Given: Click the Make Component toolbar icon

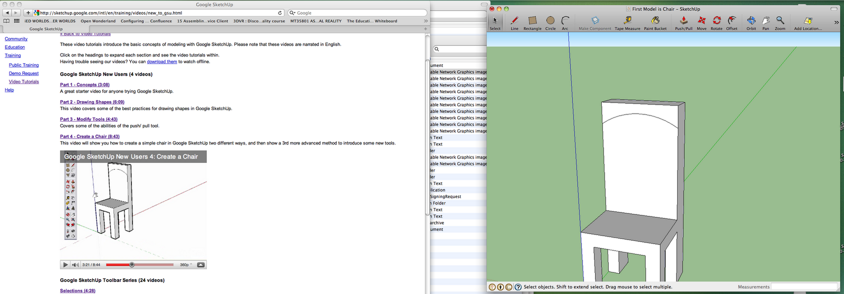Looking at the screenshot, I should point(595,23).
